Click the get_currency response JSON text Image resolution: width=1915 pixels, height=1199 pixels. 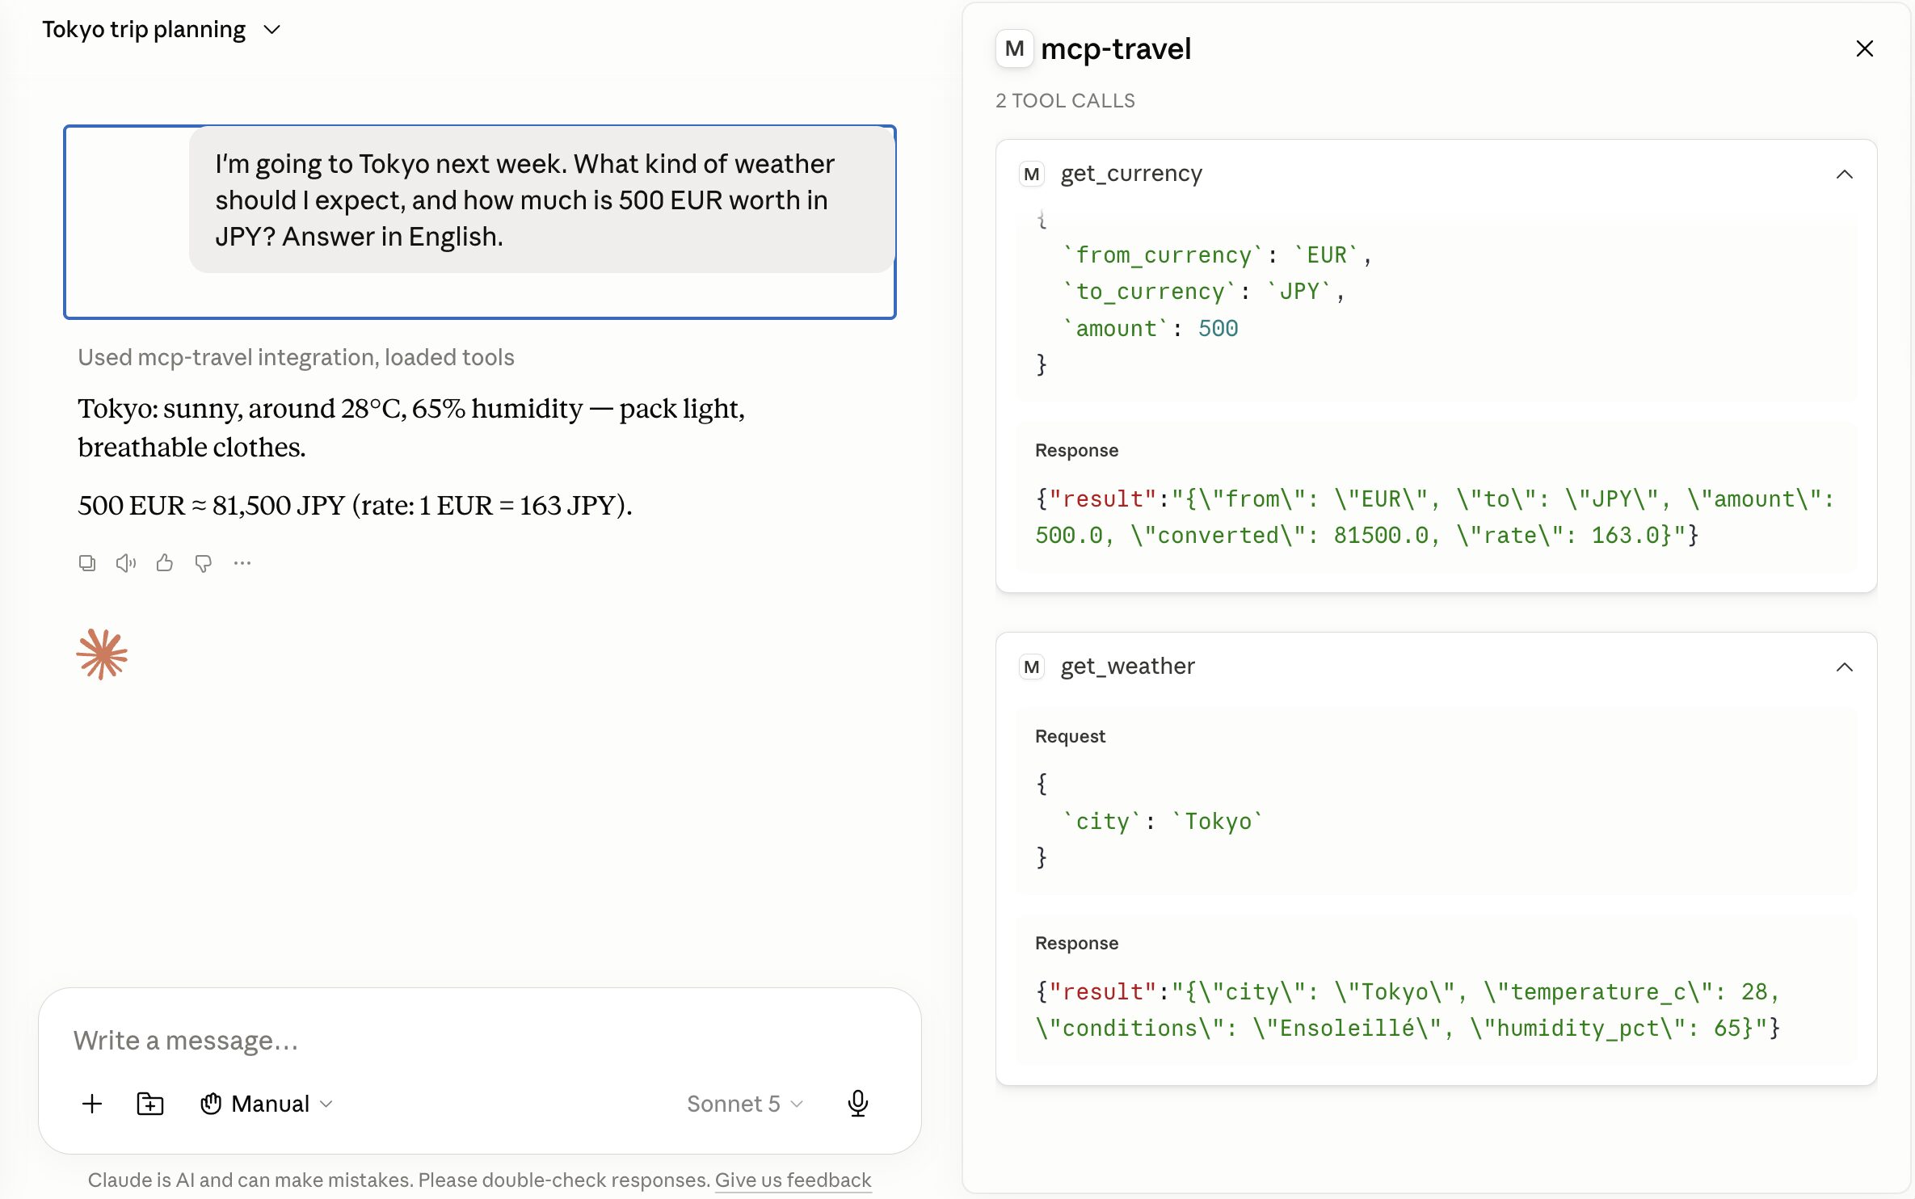1435,517
